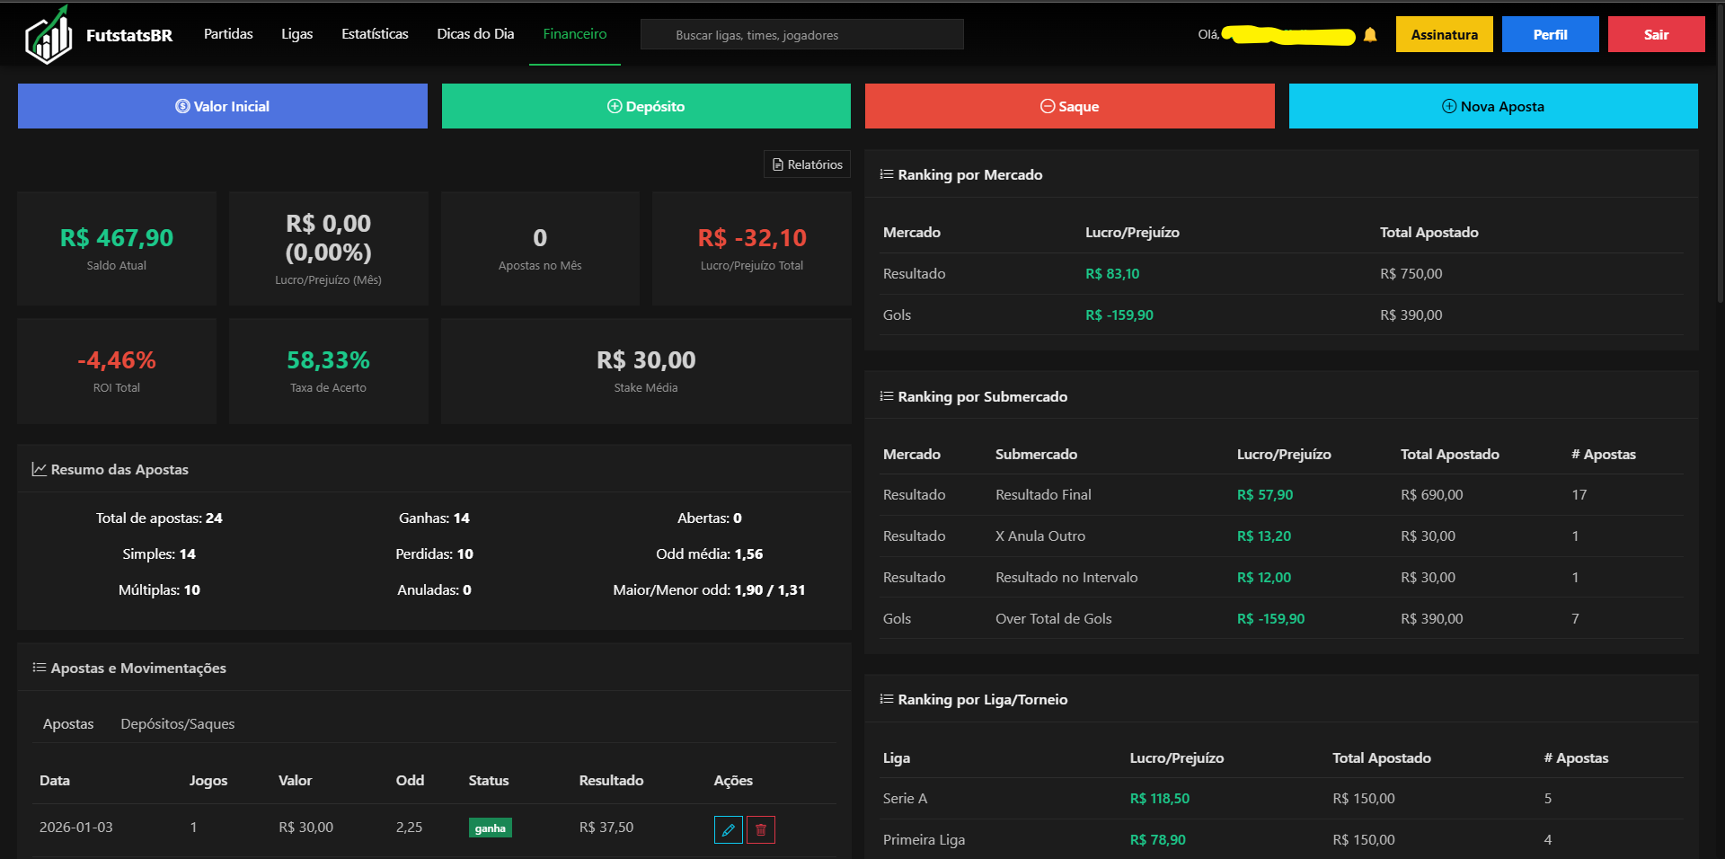Screen dimensions: 1725x859
Task: Click the red Saque button
Action: pos(1070,106)
